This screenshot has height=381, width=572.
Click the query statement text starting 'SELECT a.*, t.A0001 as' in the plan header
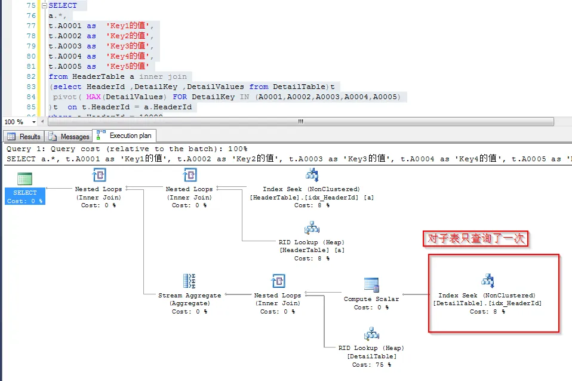tap(288, 159)
